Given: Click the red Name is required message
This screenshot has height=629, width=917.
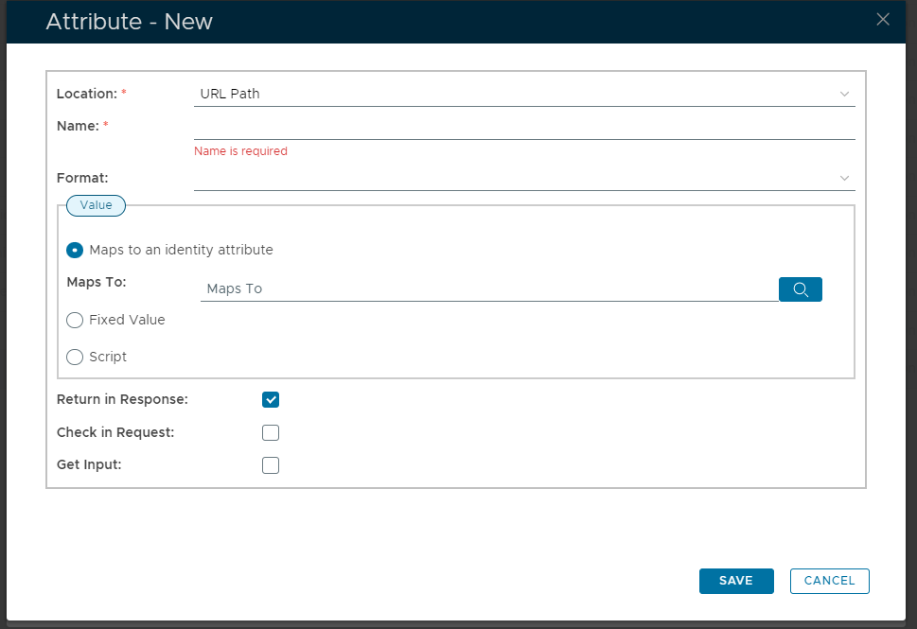Looking at the screenshot, I should [240, 151].
